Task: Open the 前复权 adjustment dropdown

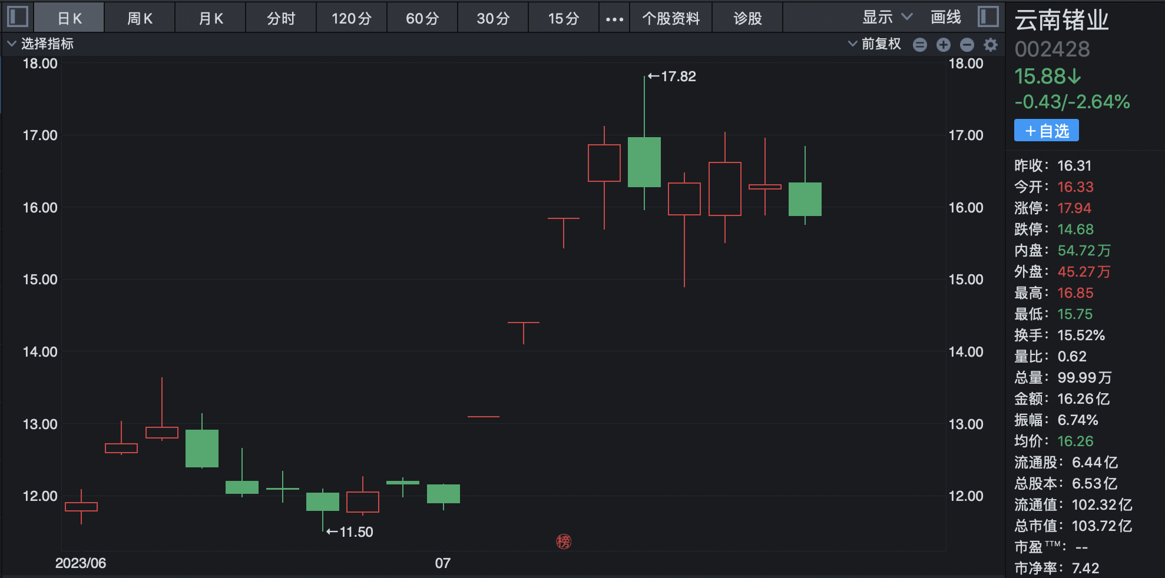Action: [x=875, y=44]
